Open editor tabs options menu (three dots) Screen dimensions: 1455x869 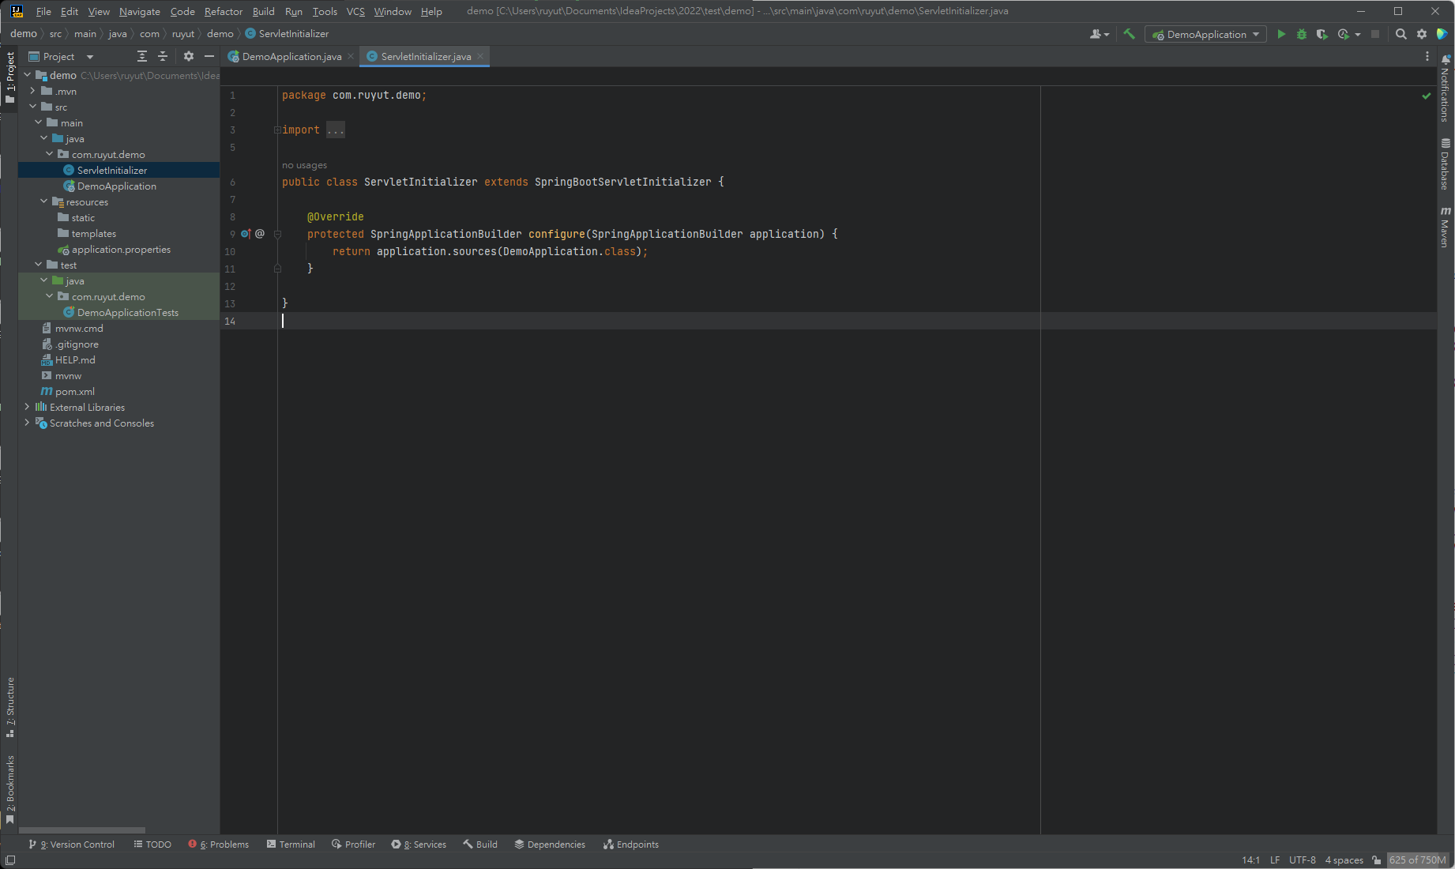click(x=1427, y=56)
